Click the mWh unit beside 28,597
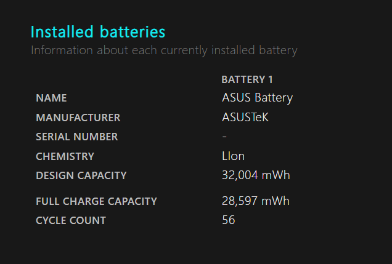 (276, 201)
